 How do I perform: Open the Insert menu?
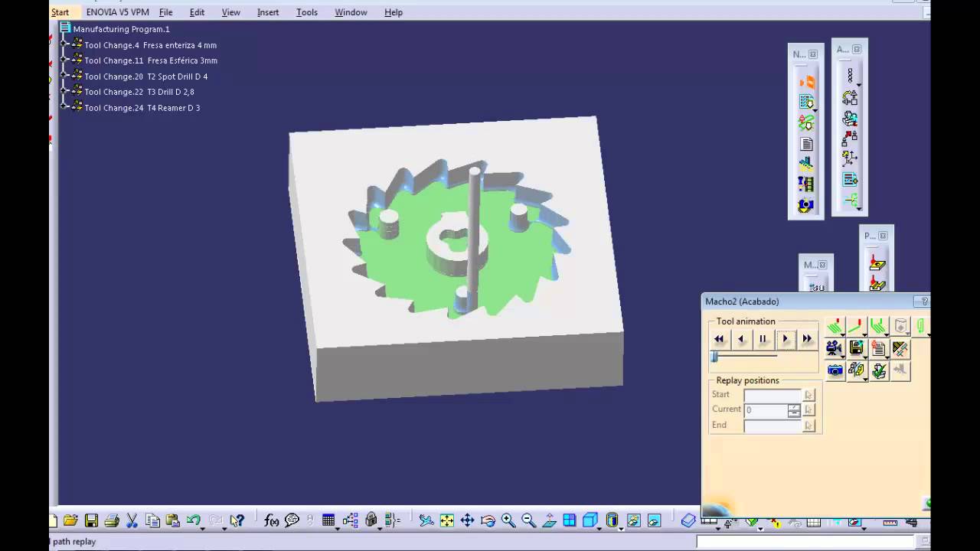tap(268, 12)
